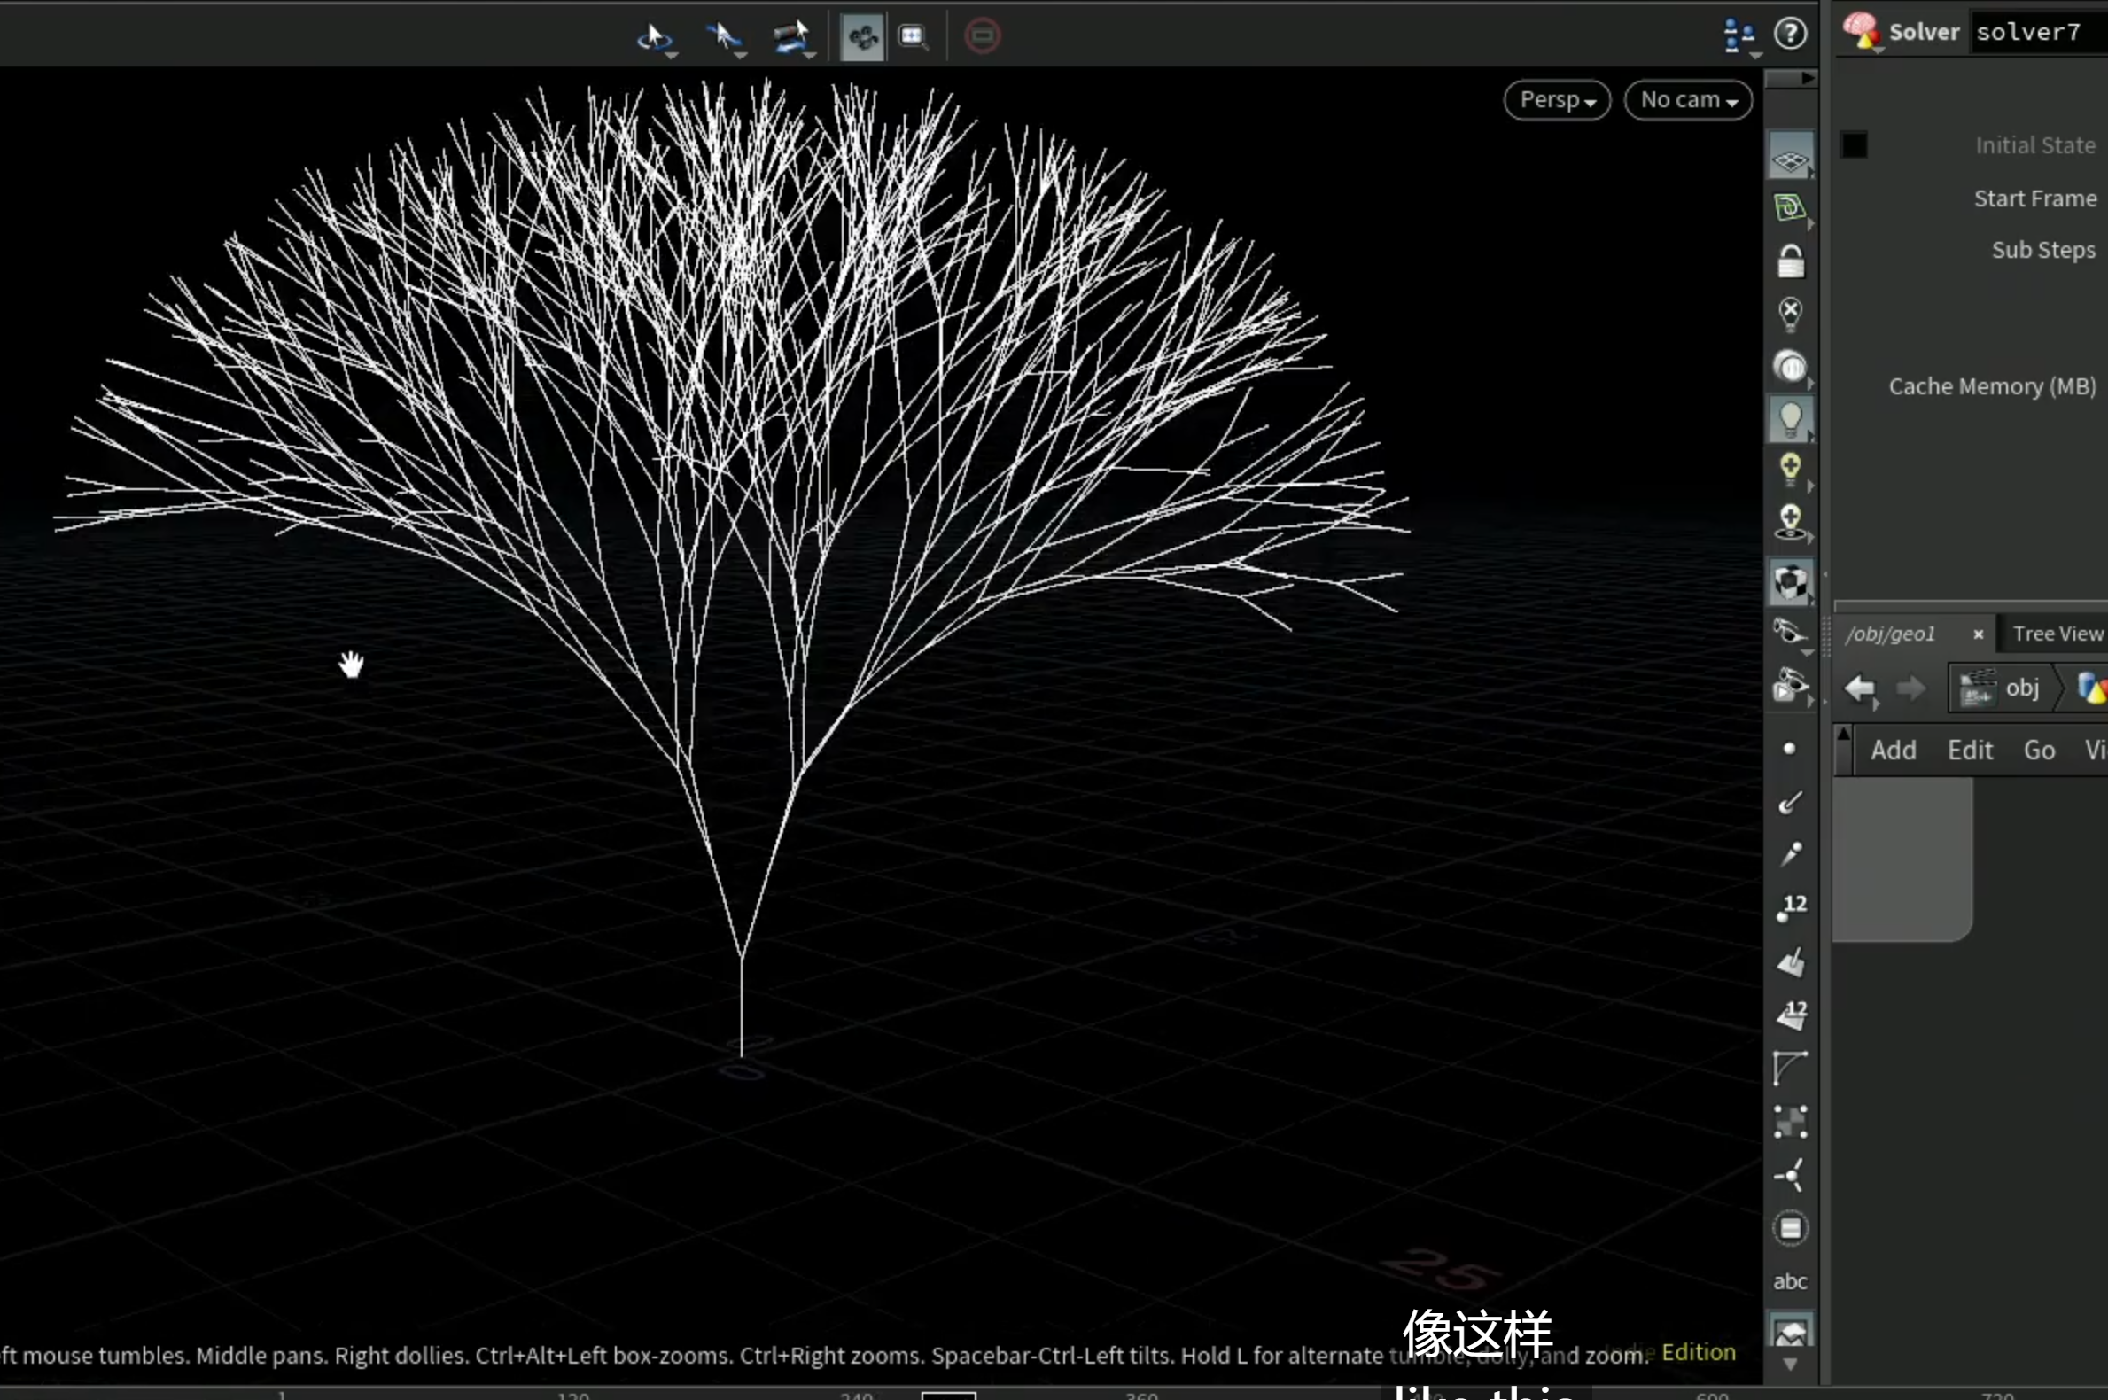The height and width of the screenshot is (1400, 2108).
Task: Edit the solver7 node name field
Action: [2039, 32]
